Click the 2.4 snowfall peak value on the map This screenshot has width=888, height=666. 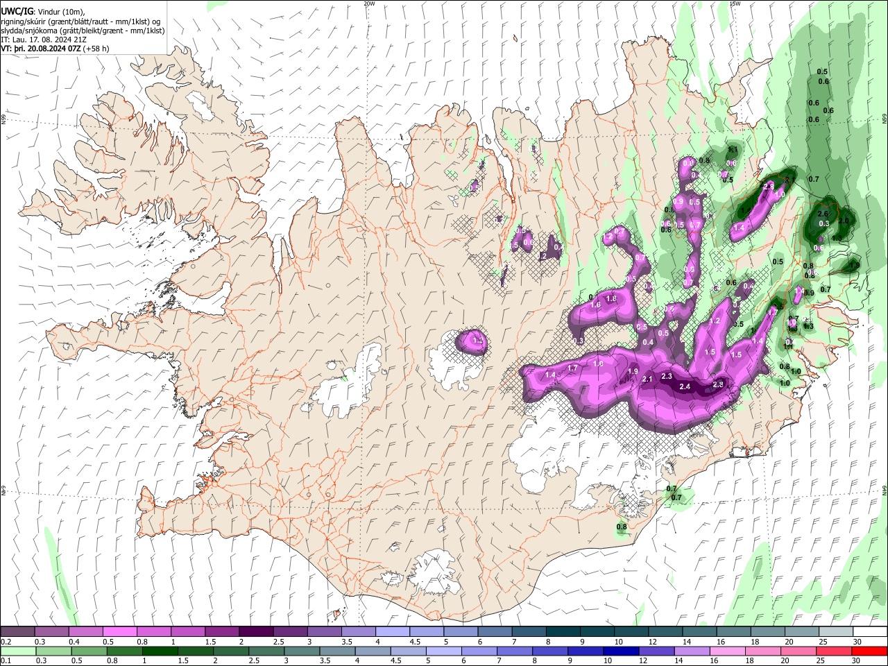coord(685,387)
